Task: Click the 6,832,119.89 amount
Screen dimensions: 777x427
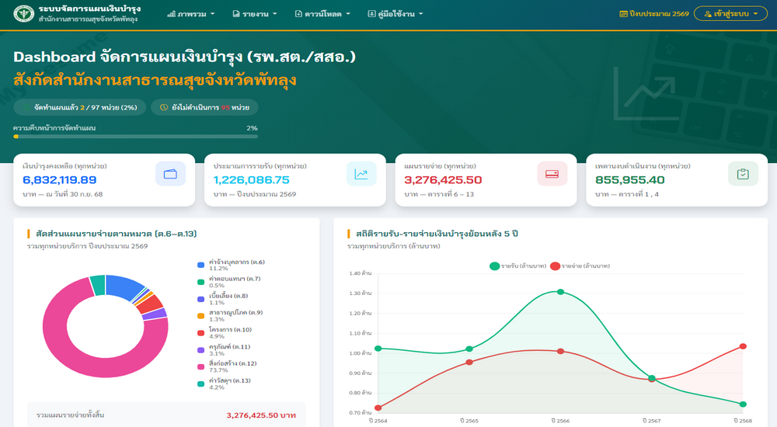Action: point(60,180)
